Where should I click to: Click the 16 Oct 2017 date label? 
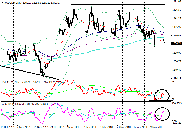[7, 127]
